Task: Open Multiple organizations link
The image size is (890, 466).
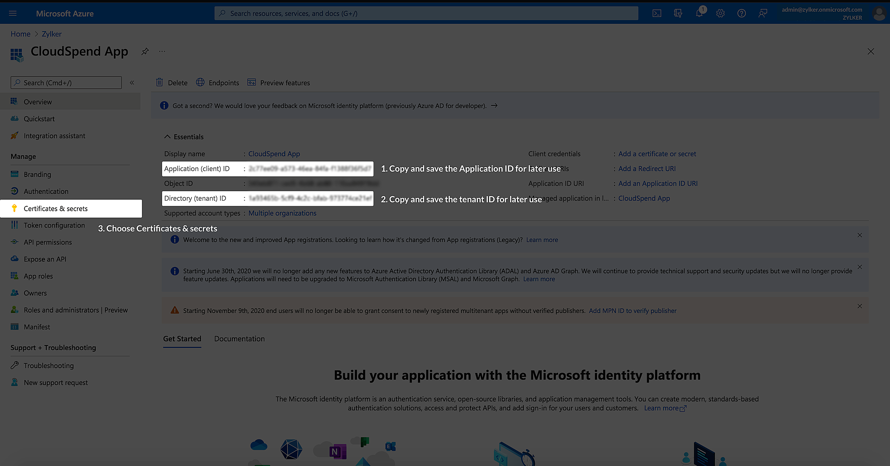Action: (282, 213)
